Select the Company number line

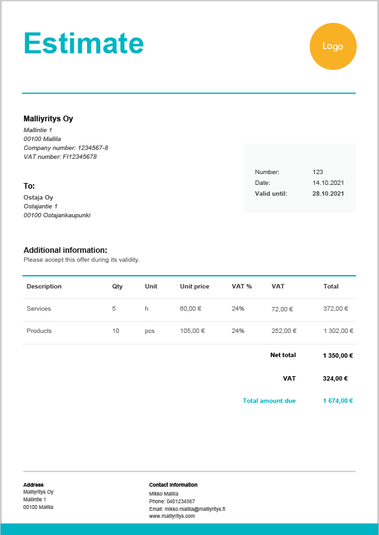pyautogui.click(x=66, y=148)
